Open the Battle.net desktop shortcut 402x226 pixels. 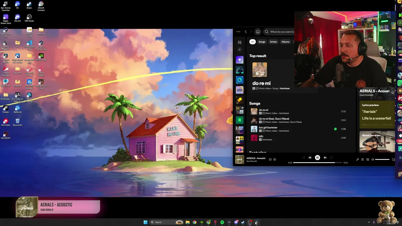point(17,109)
